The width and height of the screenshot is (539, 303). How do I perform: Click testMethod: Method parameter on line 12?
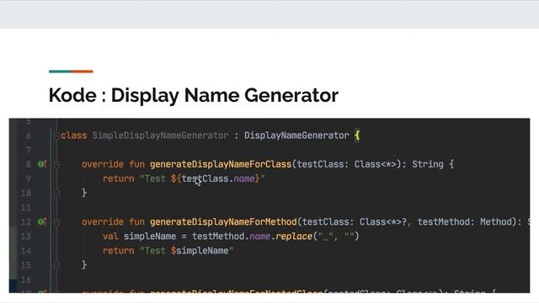pyautogui.click(x=467, y=222)
